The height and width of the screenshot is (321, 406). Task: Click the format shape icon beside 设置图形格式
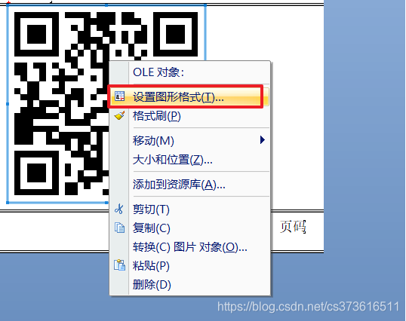[119, 96]
